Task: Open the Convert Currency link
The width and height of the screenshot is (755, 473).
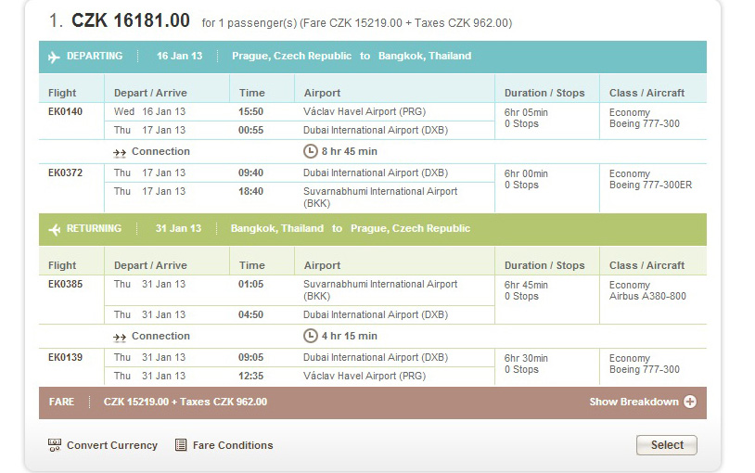Action: (x=111, y=445)
